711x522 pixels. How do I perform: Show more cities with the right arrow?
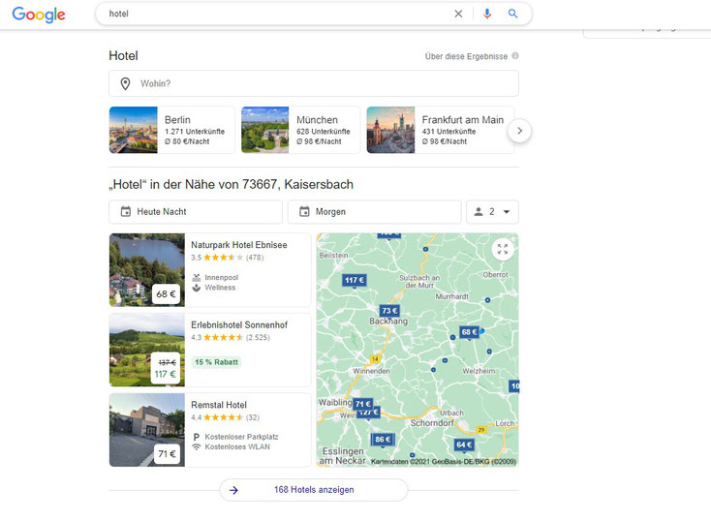[519, 131]
